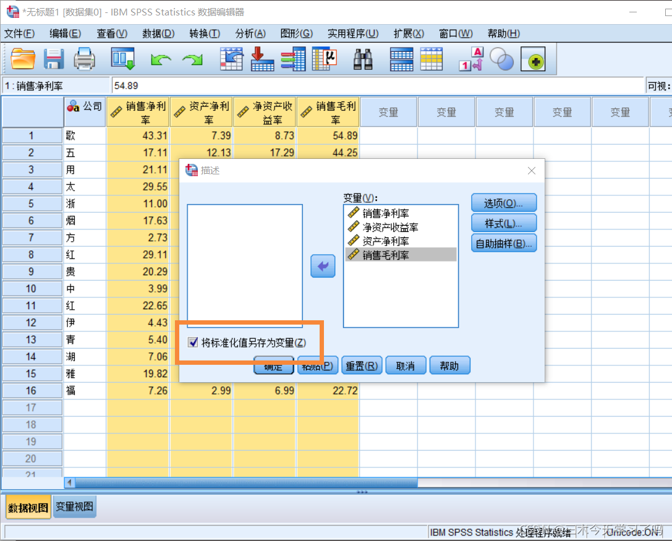Click the green plus customize toolbar icon
Image resolution: width=672 pixels, height=541 pixels.
pos(533,59)
